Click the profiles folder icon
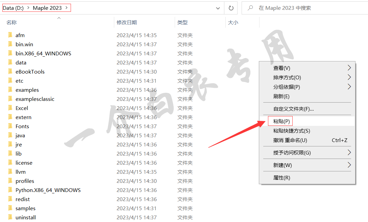 10,181
